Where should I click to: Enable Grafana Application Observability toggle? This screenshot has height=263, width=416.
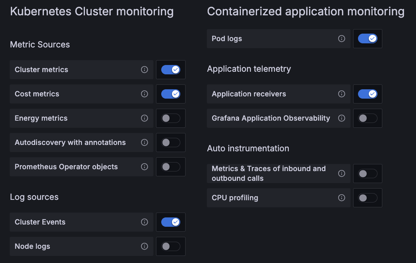367,118
